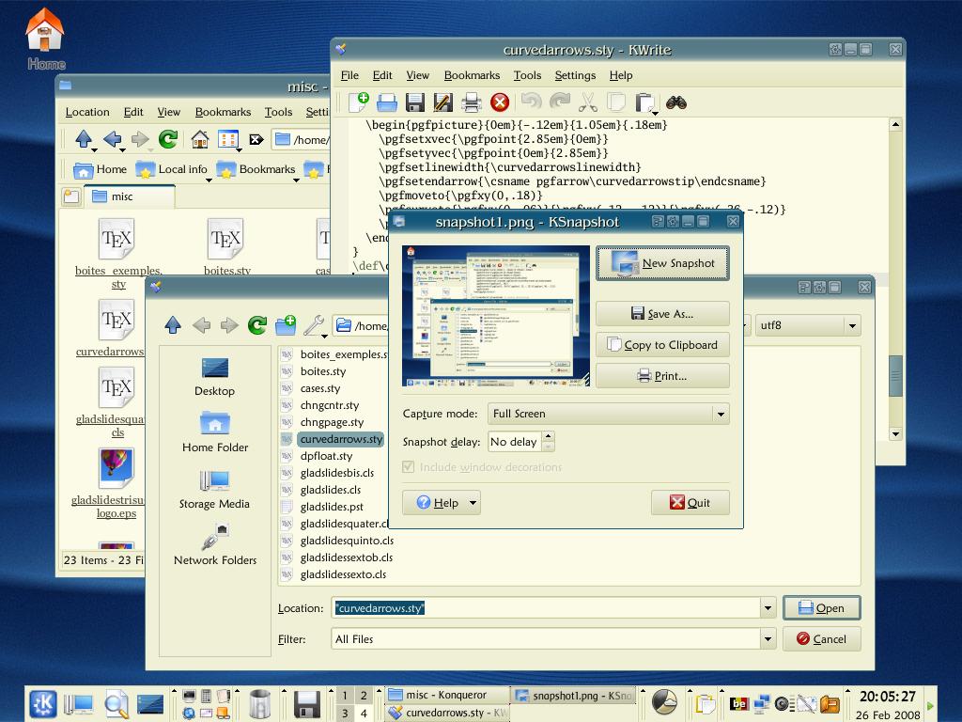
Task: Click the Reload icon in Konqueror toolbar
Action: (168, 139)
